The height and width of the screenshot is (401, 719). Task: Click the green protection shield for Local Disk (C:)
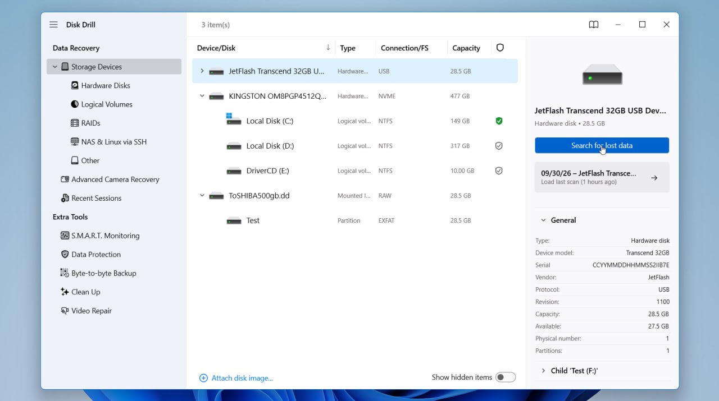point(499,121)
